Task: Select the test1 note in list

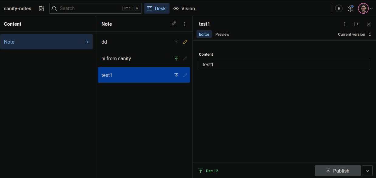Action: tap(144, 75)
